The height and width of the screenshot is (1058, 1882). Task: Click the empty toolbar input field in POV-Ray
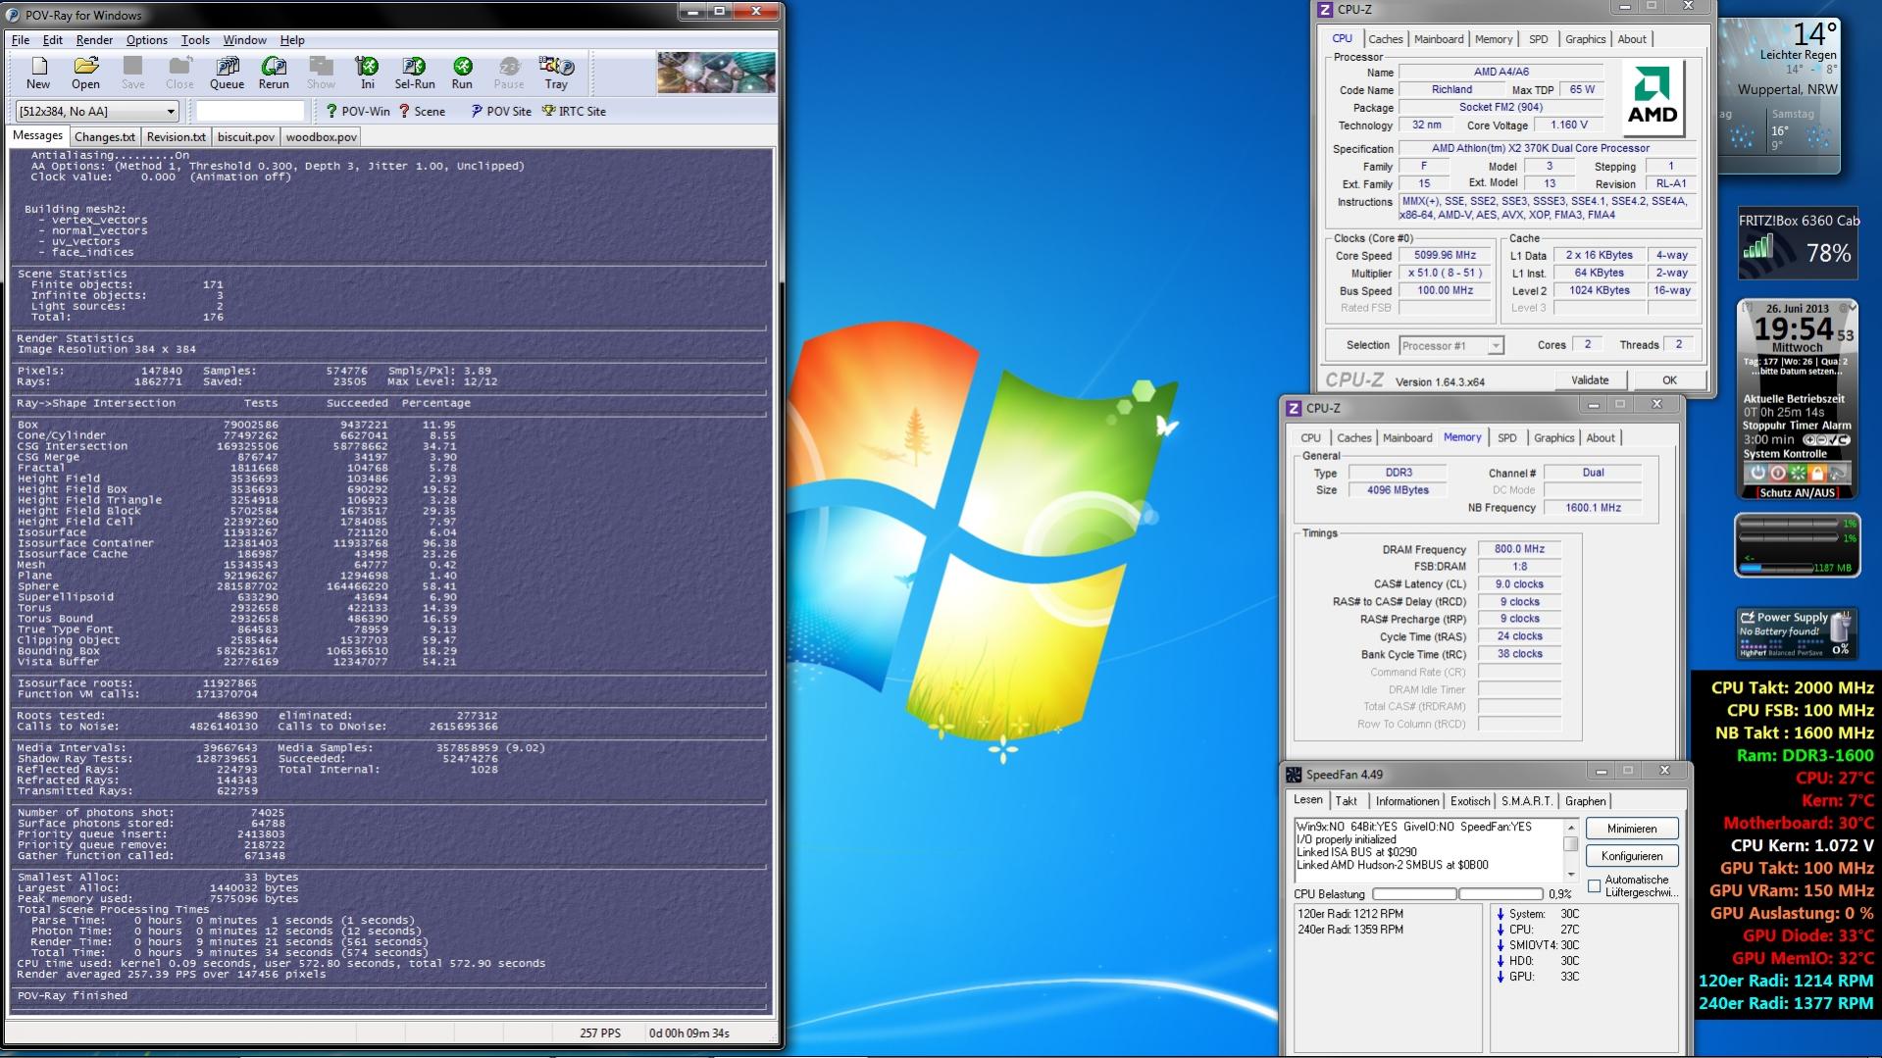[250, 111]
